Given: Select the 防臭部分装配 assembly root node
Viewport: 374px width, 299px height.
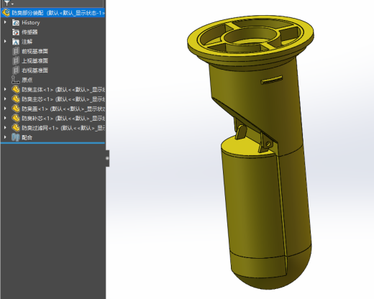Looking at the screenshot, I should (53, 13).
